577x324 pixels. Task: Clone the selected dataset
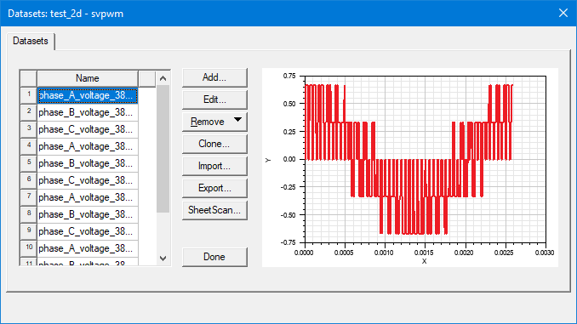214,144
